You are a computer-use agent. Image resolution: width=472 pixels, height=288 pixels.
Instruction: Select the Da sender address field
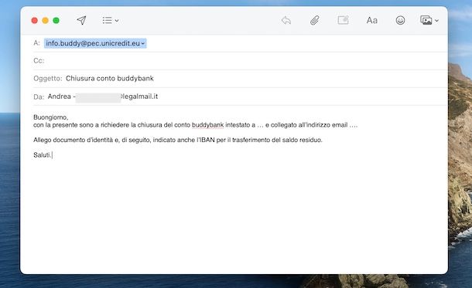coord(103,97)
